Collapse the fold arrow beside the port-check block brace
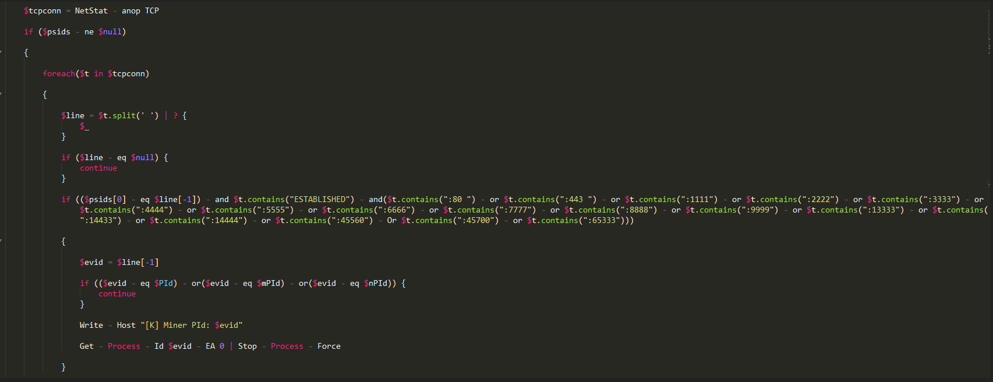The image size is (993, 382). pyautogui.click(x=1, y=241)
